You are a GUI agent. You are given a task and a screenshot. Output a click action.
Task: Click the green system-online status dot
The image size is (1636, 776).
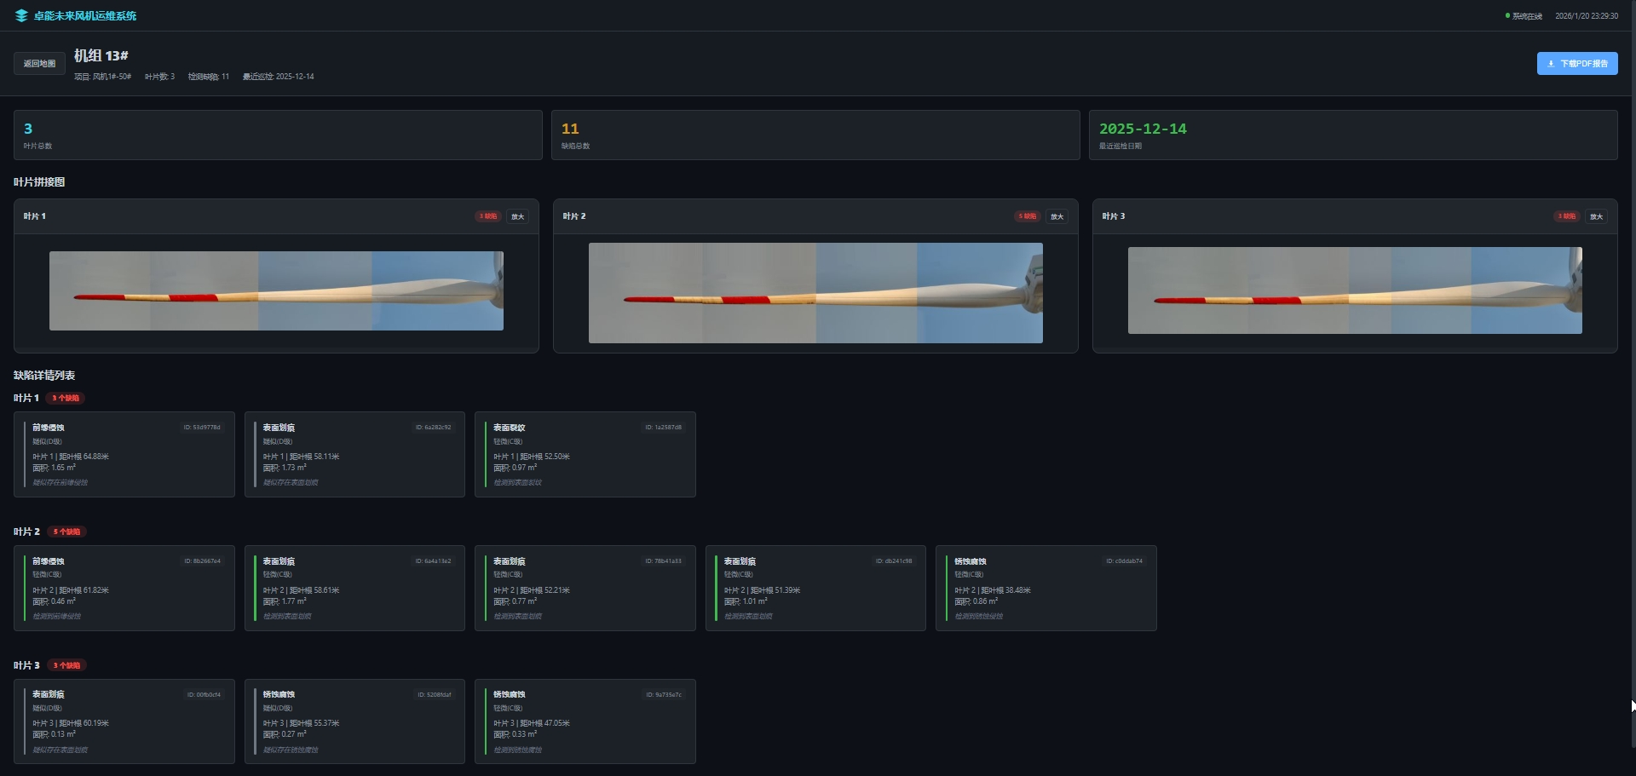click(x=1507, y=15)
